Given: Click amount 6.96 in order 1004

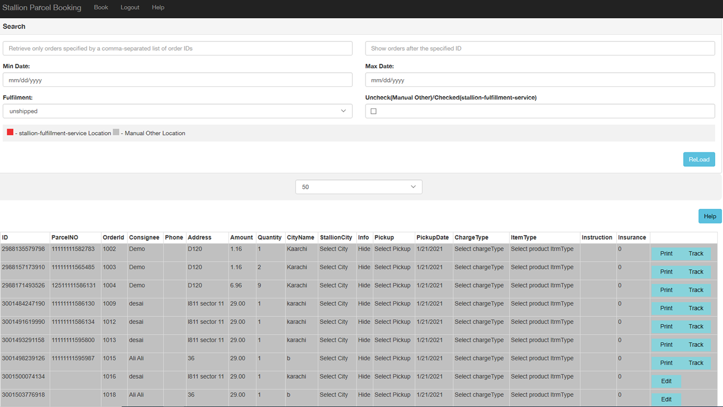Looking at the screenshot, I should pyautogui.click(x=236, y=285).
